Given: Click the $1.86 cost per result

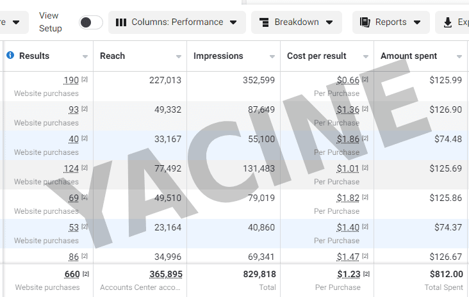Looking at the screenshot, I should [x=348, y=139].
